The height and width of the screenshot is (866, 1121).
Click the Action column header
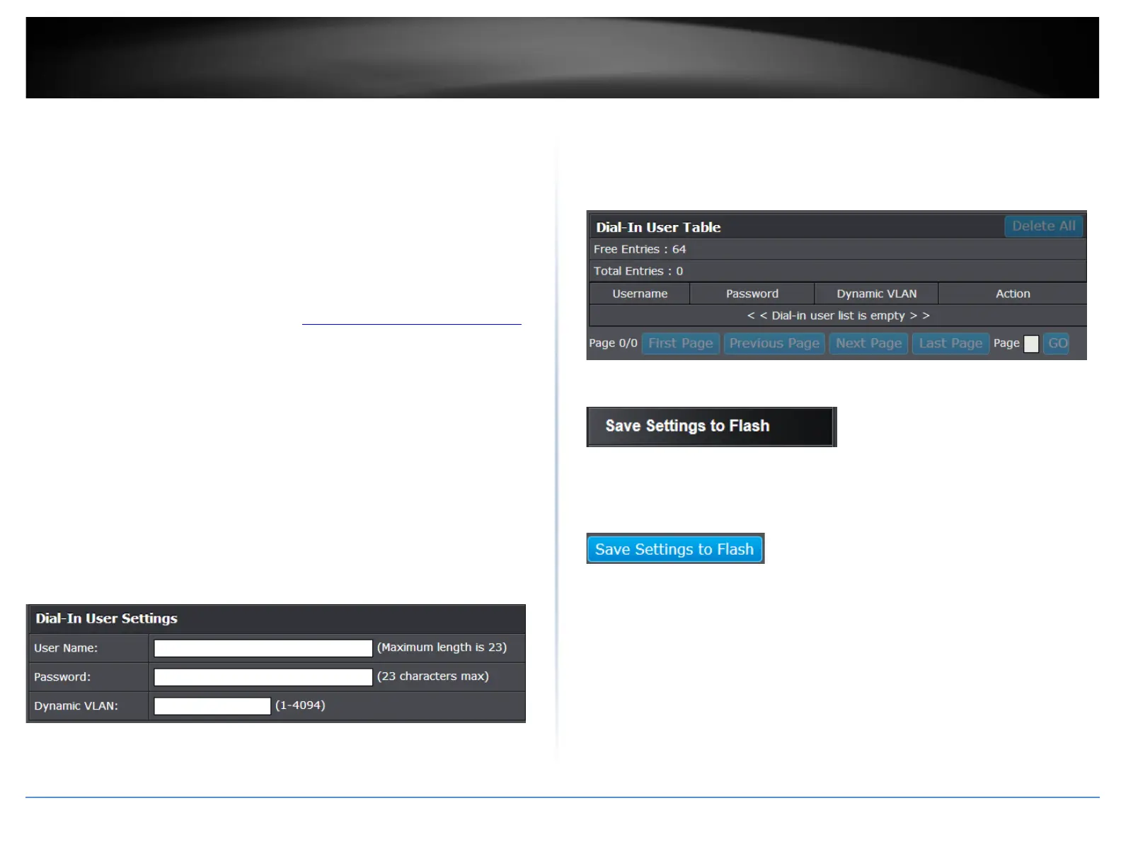pos(1013,294)
